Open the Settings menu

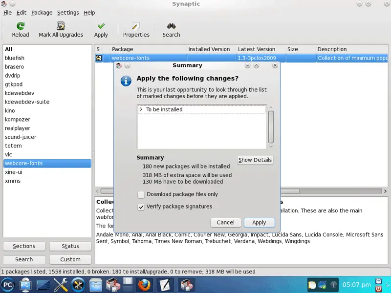tap(67, 13)
